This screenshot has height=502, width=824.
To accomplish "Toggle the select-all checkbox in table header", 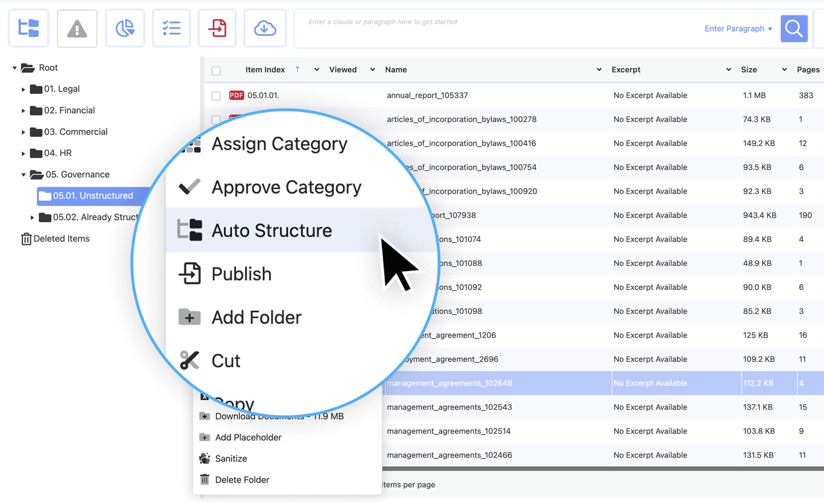I will 216,70.
